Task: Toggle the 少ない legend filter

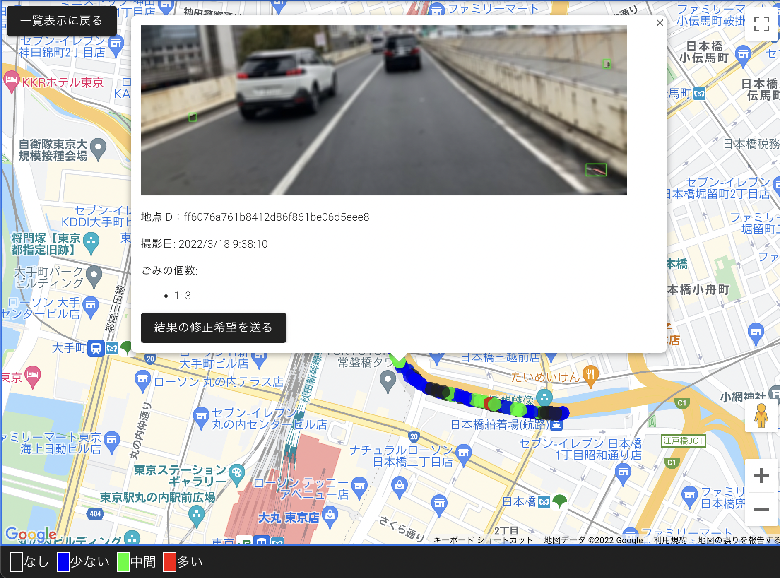Action: click(63, 562)
